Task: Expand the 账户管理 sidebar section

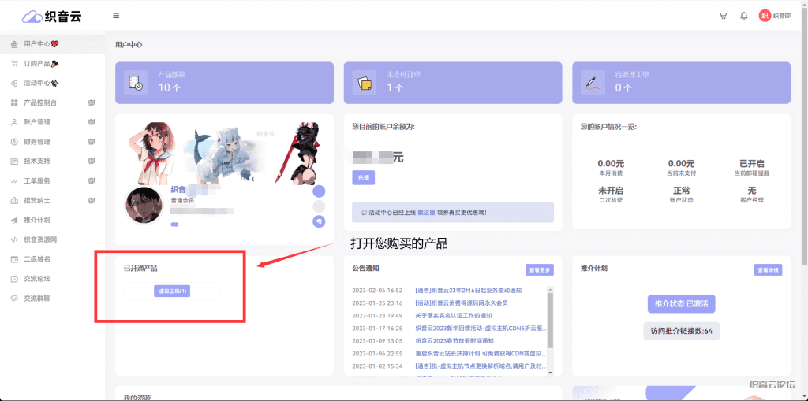Action: pos(53,122)
